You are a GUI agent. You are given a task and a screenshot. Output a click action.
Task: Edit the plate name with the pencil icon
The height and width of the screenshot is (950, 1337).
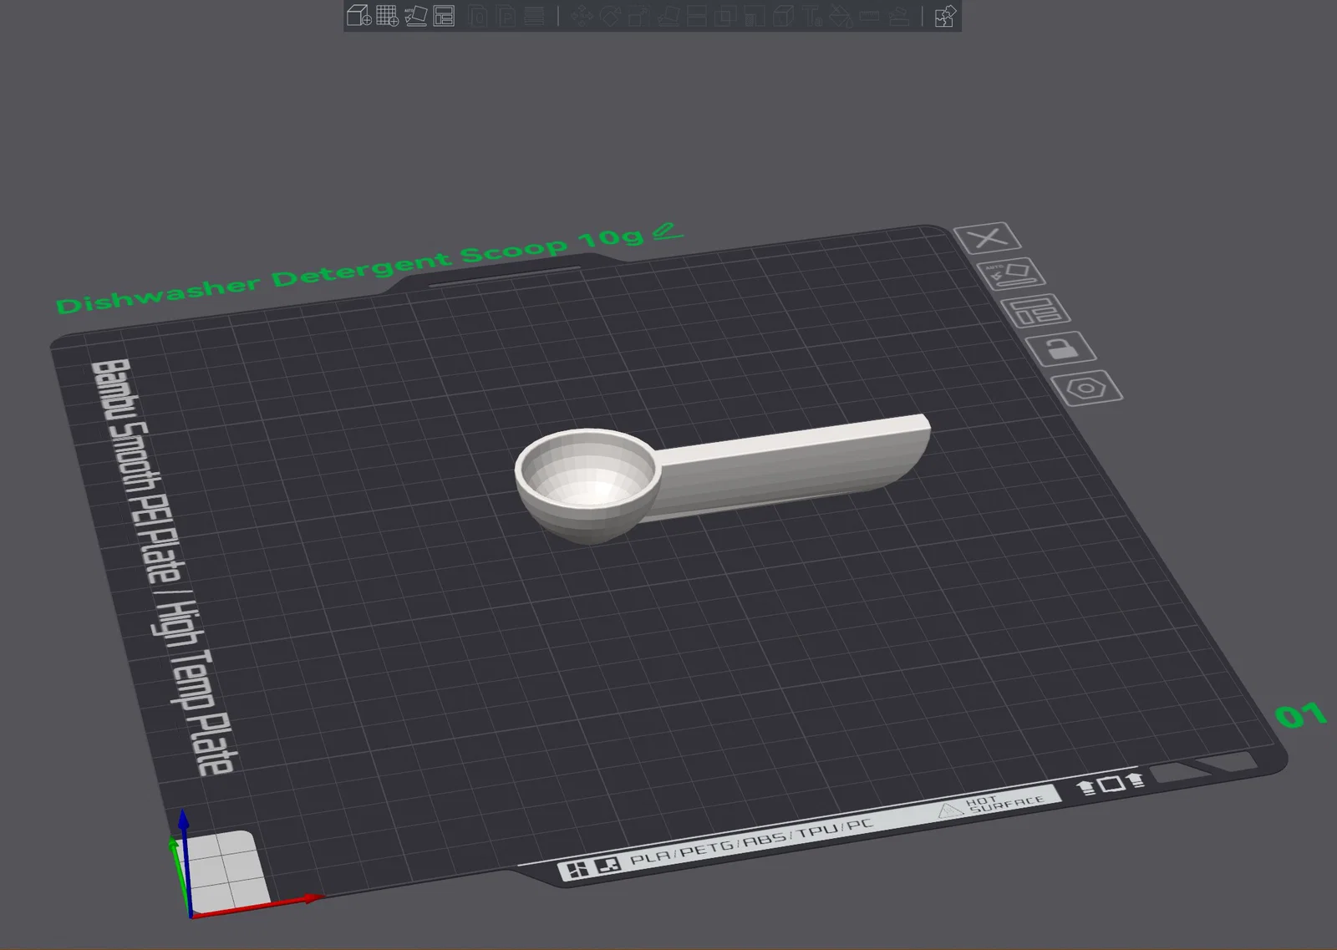tap(668, 231)
